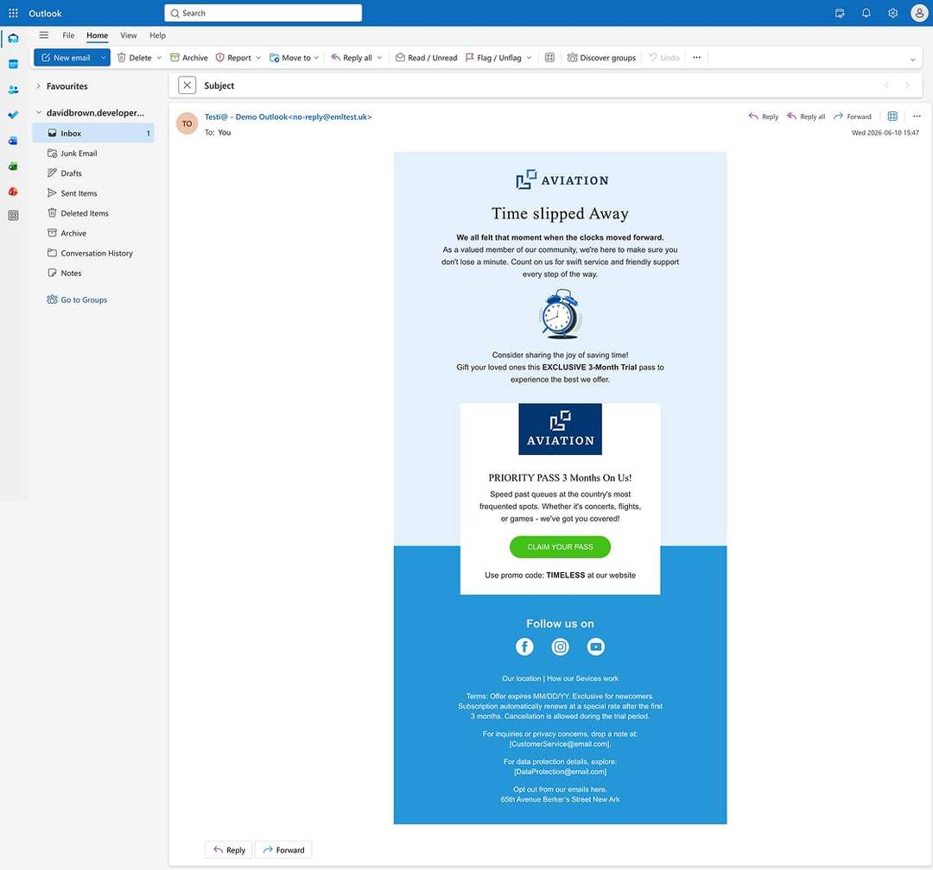Open the My Day panel icon

pyautogui.click(x=840, y=13)
